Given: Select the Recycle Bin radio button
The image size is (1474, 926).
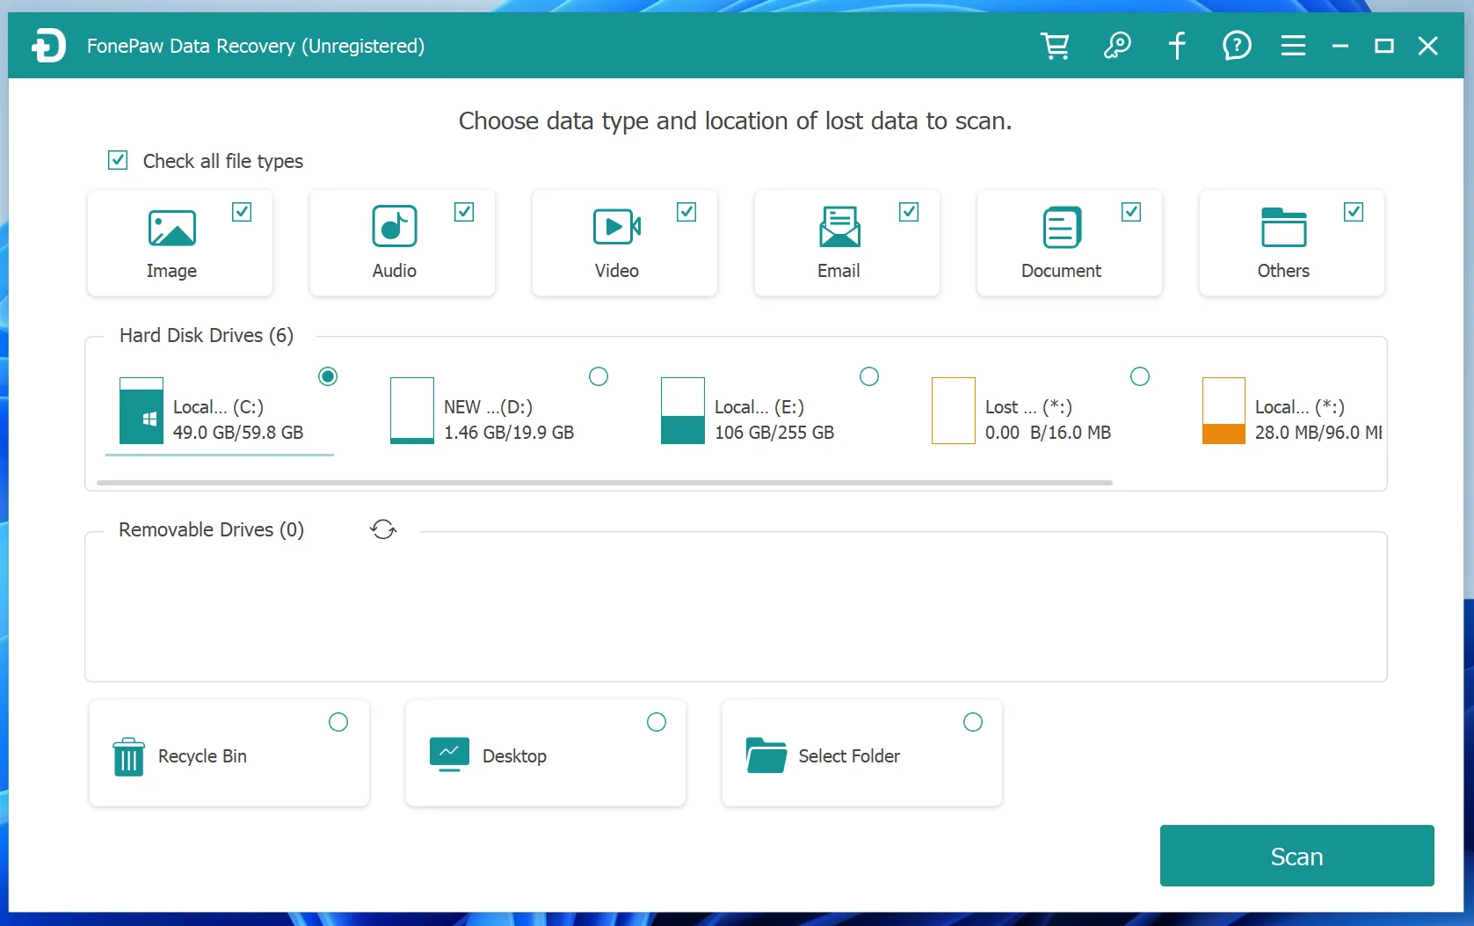Looking at the screenshot, I should coord(338,722).
